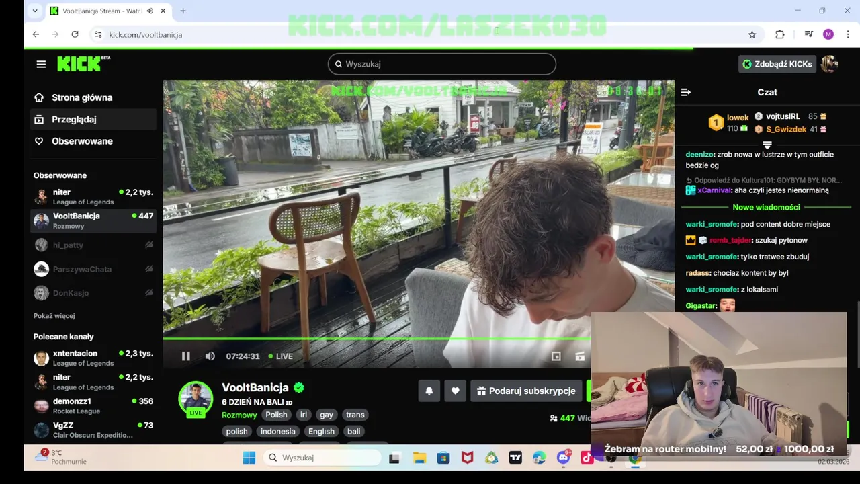Click VooltBanicja channel name heading

(x=255, y=387)
